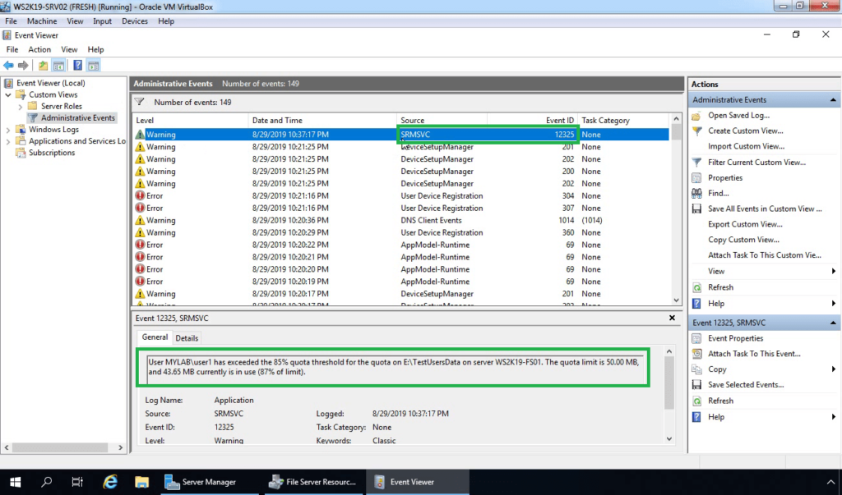Click Help icon under Event 12325 actions
The image size is (842, 495).
696,417
